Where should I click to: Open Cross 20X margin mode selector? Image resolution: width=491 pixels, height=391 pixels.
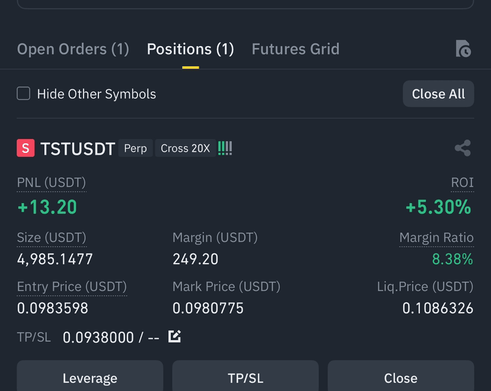(x=186, y=148)
